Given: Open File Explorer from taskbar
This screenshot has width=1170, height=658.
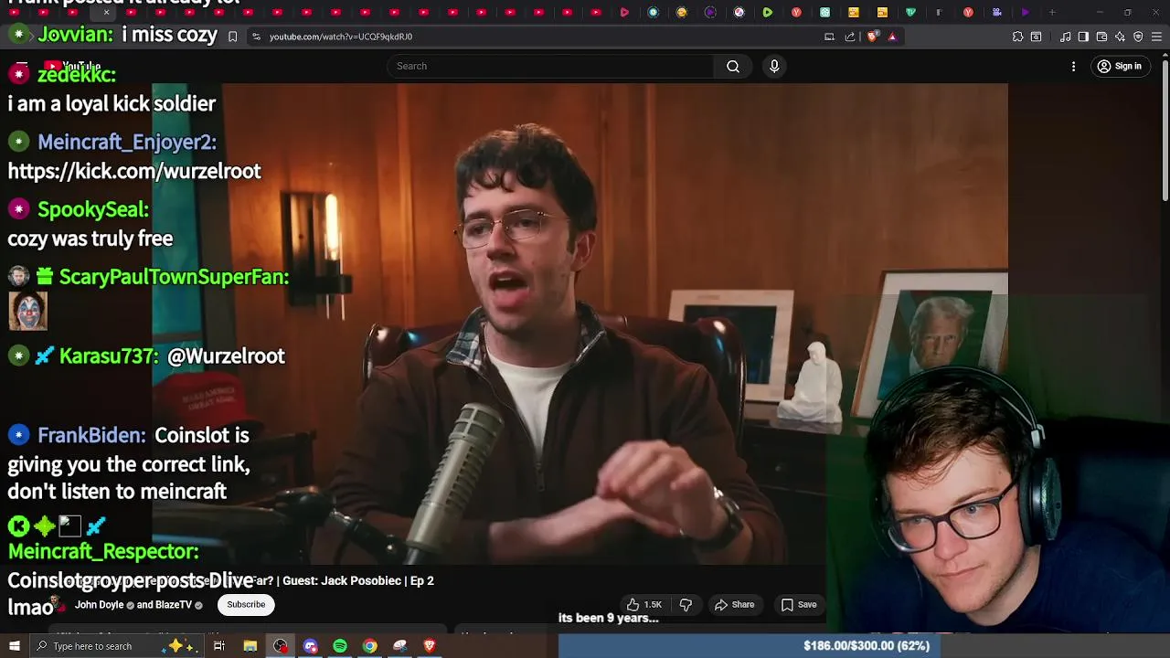Looking at the screenshot, I should [250, 646].
